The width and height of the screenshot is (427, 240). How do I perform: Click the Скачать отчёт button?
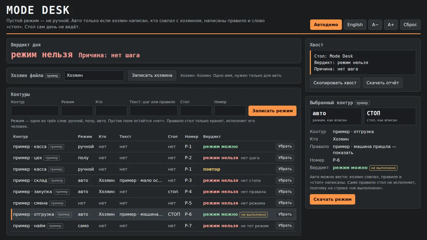pyautogui.click(x=383, y=83)
